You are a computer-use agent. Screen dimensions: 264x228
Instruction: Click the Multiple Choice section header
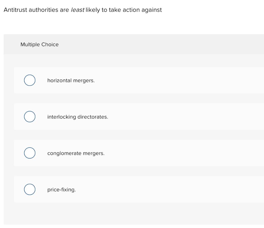click(39, 44)
